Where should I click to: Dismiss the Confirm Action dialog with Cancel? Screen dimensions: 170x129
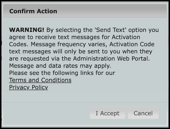click(143, 113)
